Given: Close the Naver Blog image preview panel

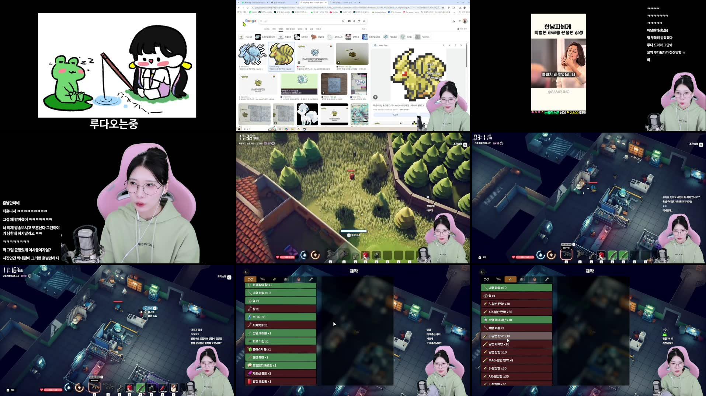Looking at the screenshot, I should 461,45.
